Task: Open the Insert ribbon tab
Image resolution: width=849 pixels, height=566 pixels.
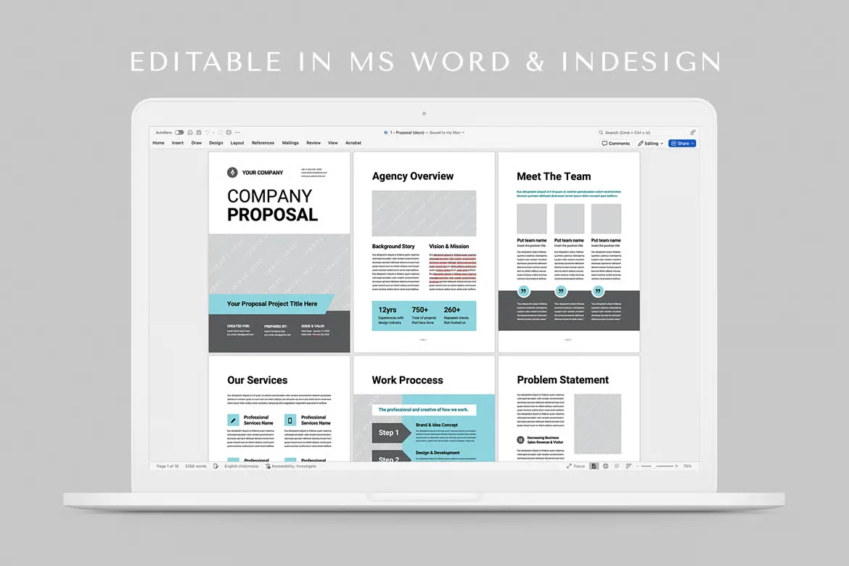Action: coord(178,143)
